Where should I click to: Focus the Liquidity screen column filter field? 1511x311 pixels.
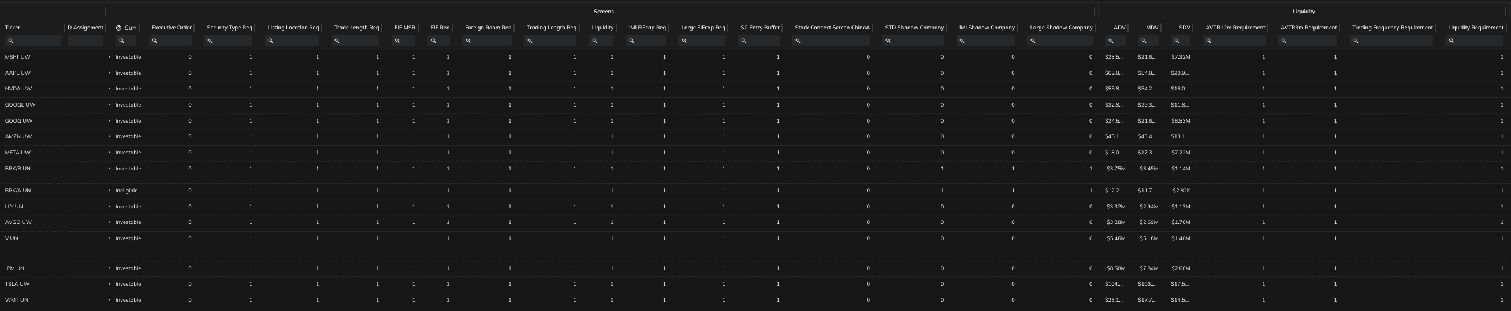tap(601, 41)
